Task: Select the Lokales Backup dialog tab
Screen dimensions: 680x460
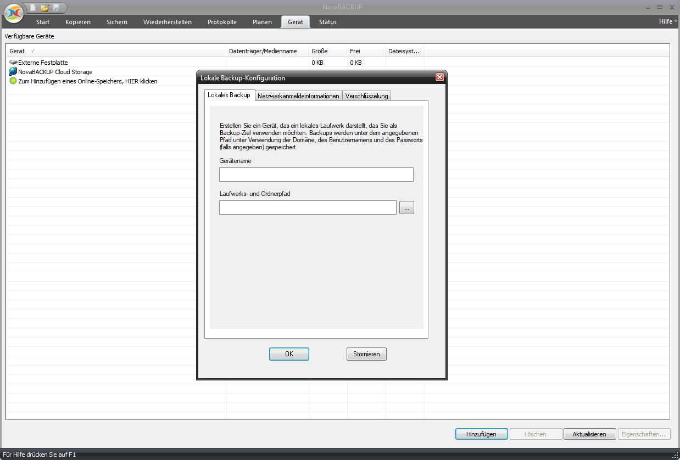Action: coord(229,95)
